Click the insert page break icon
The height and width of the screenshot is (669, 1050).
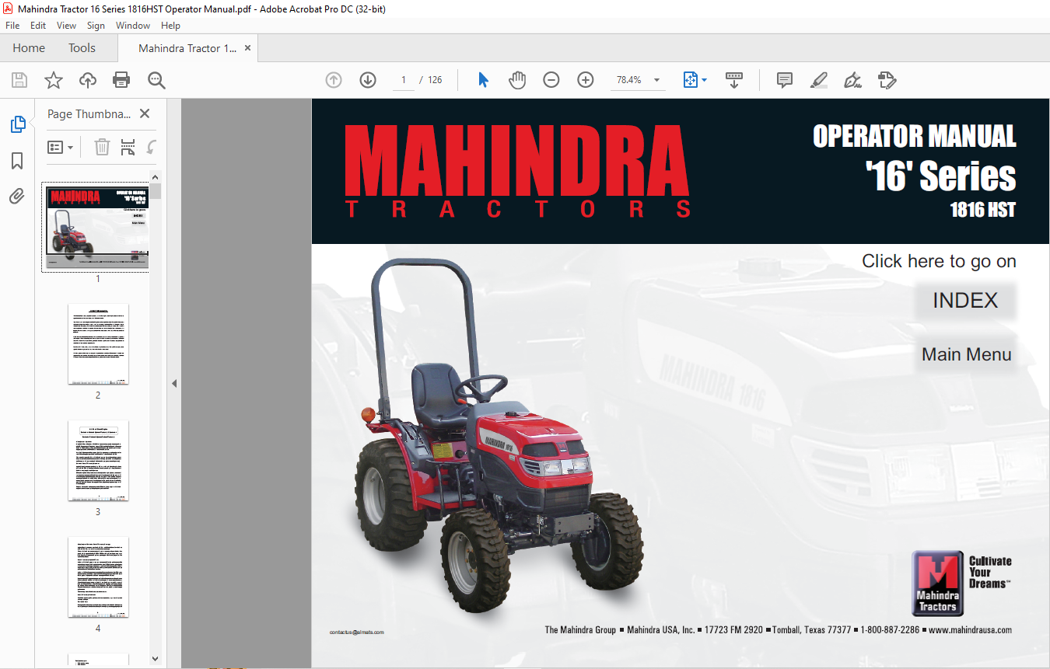pos(128,147)
